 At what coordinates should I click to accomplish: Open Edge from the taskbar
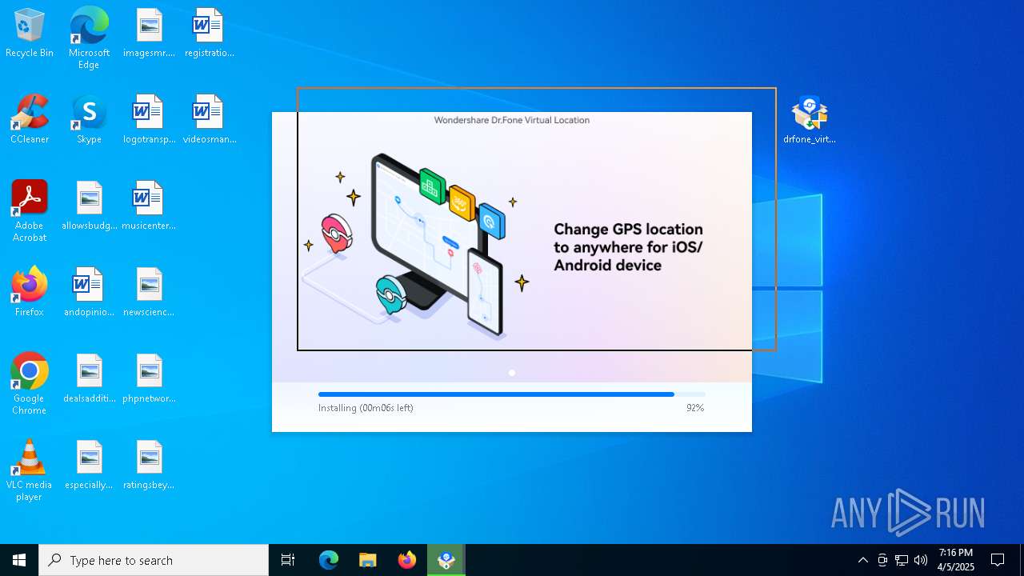(x=329, y=560)
